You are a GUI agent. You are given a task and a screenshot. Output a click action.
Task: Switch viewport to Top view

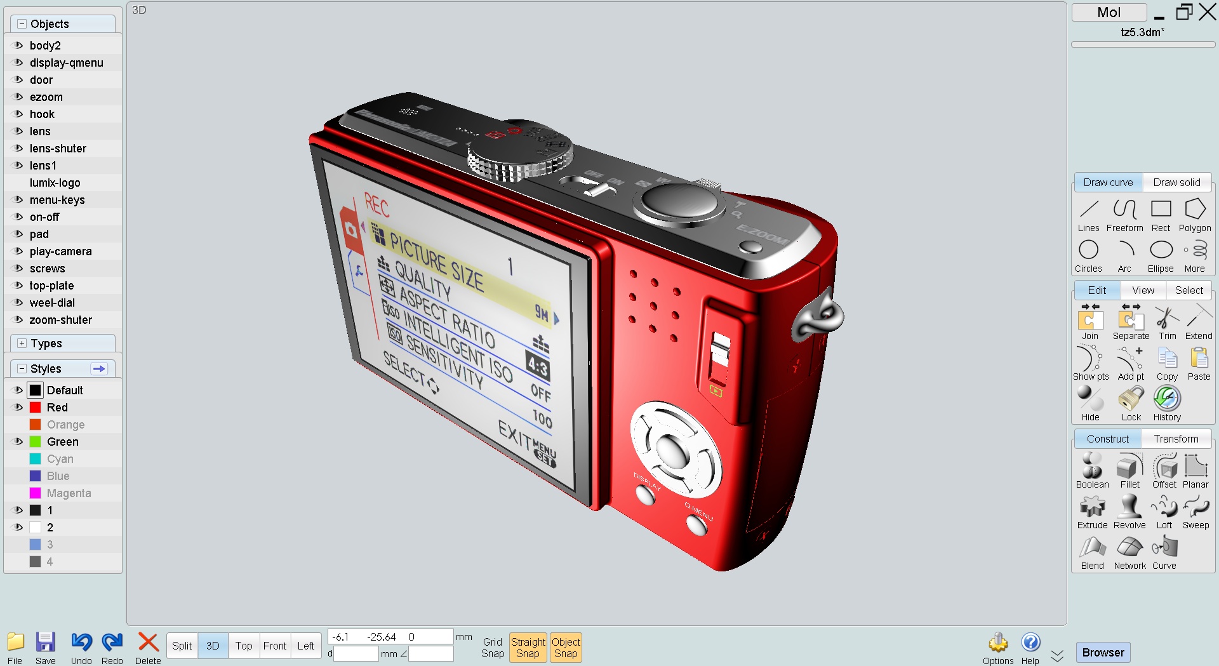point(244,646)
